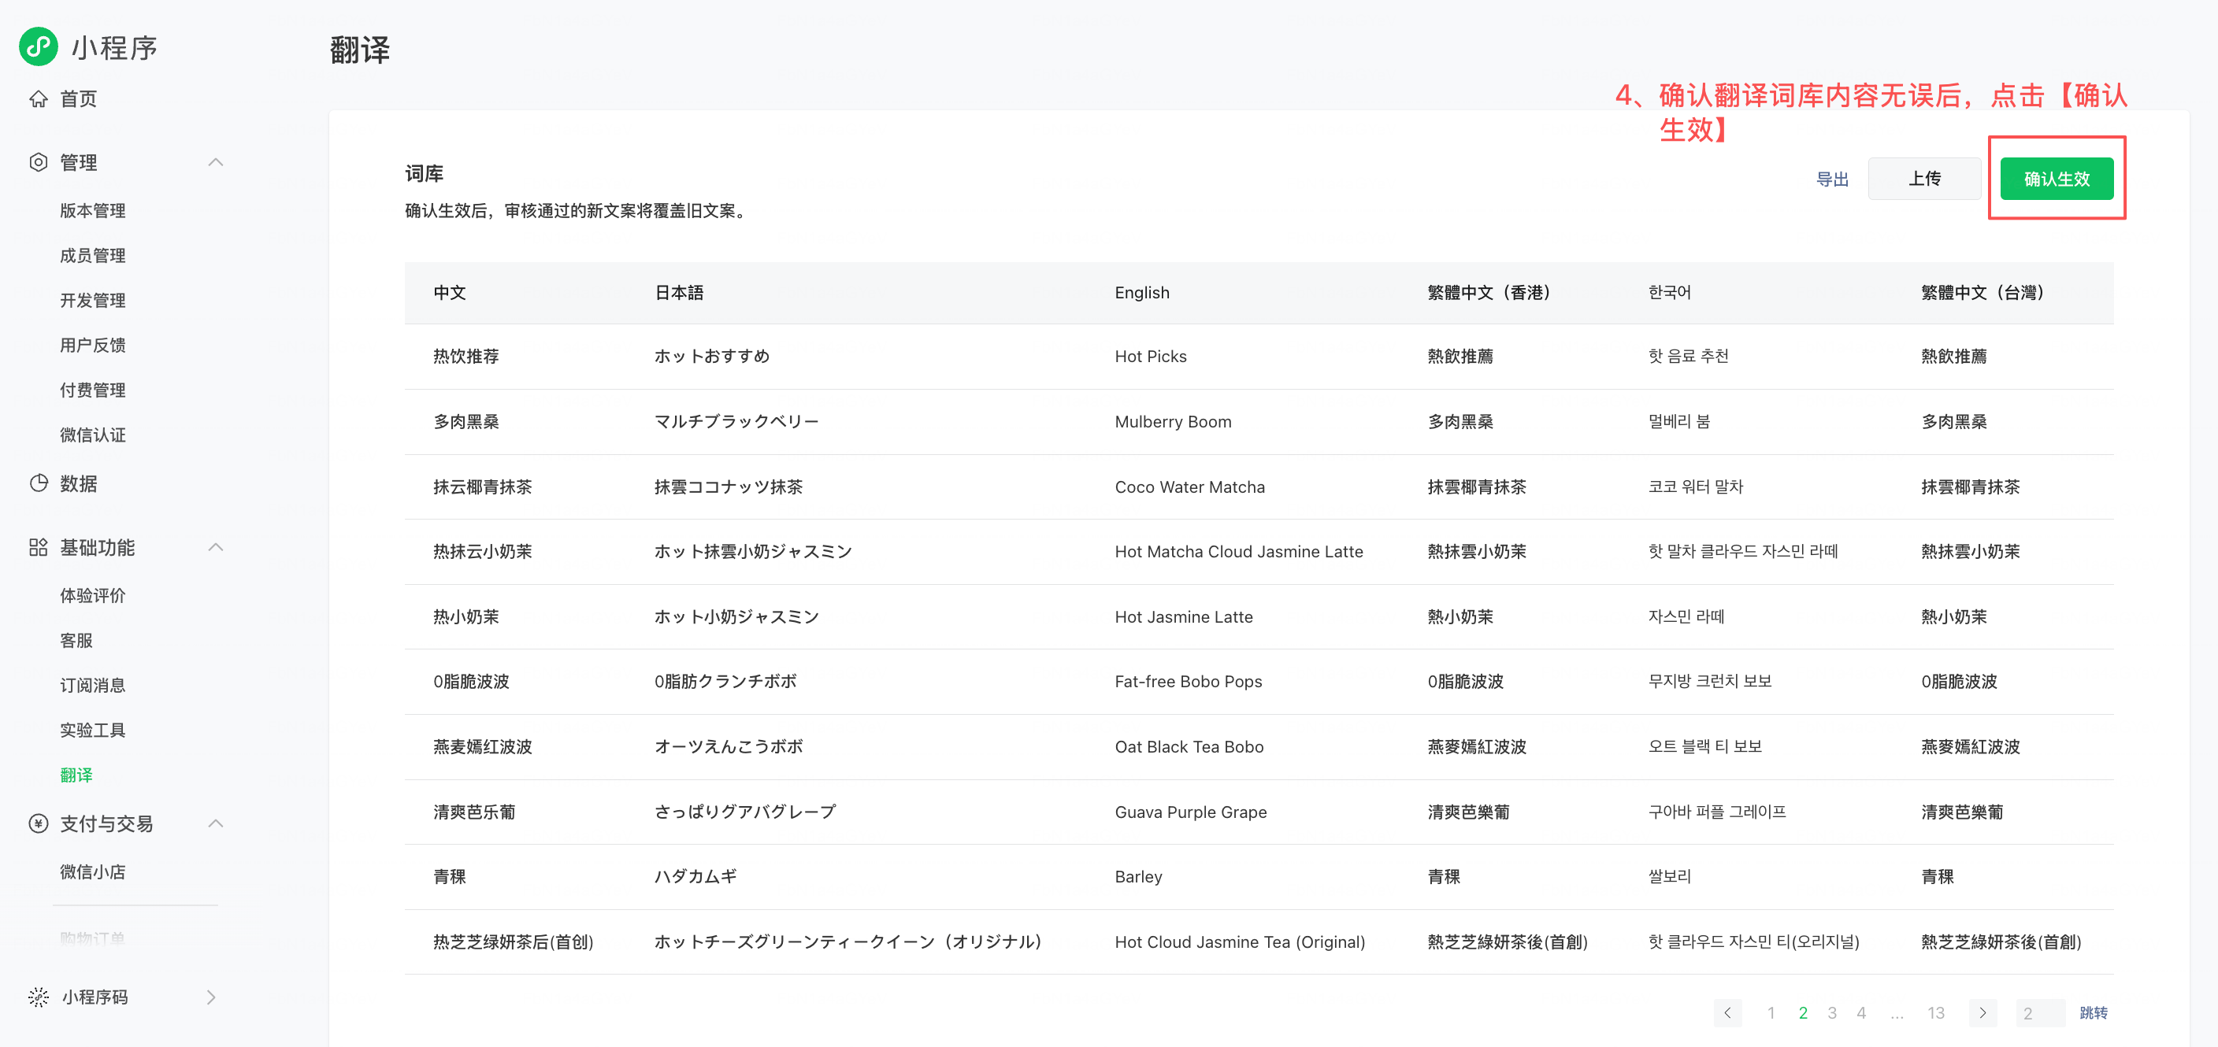2218x1047 pixels.
Task: Click the 管理 hexagon icon
Action: (39, 163)
